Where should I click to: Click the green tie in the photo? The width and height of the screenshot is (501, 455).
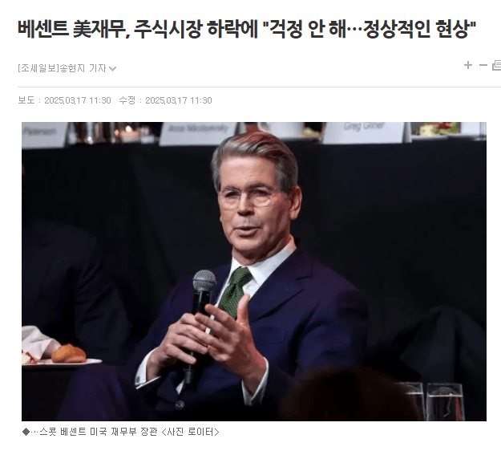(236, 291)
